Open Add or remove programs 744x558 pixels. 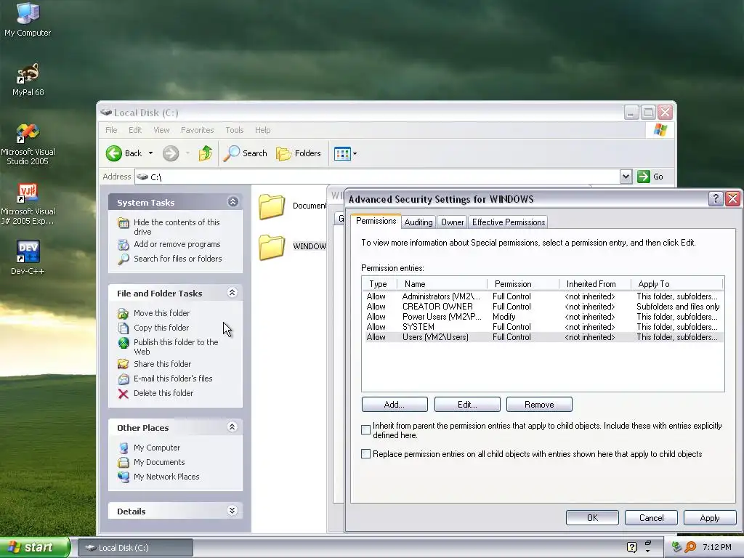click(177, 244)
